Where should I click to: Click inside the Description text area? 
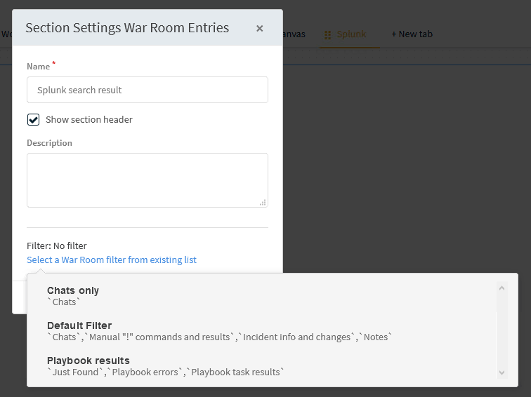[147, 180]
